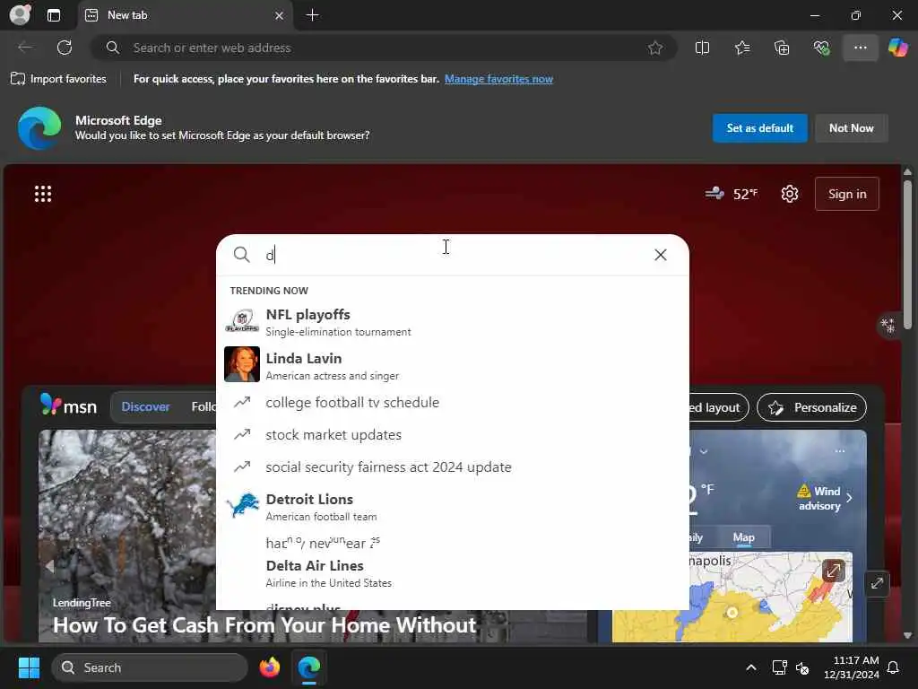Add this page to favorites star
Viewport: 918px width, 689px height.
click(x=655, y=48)
